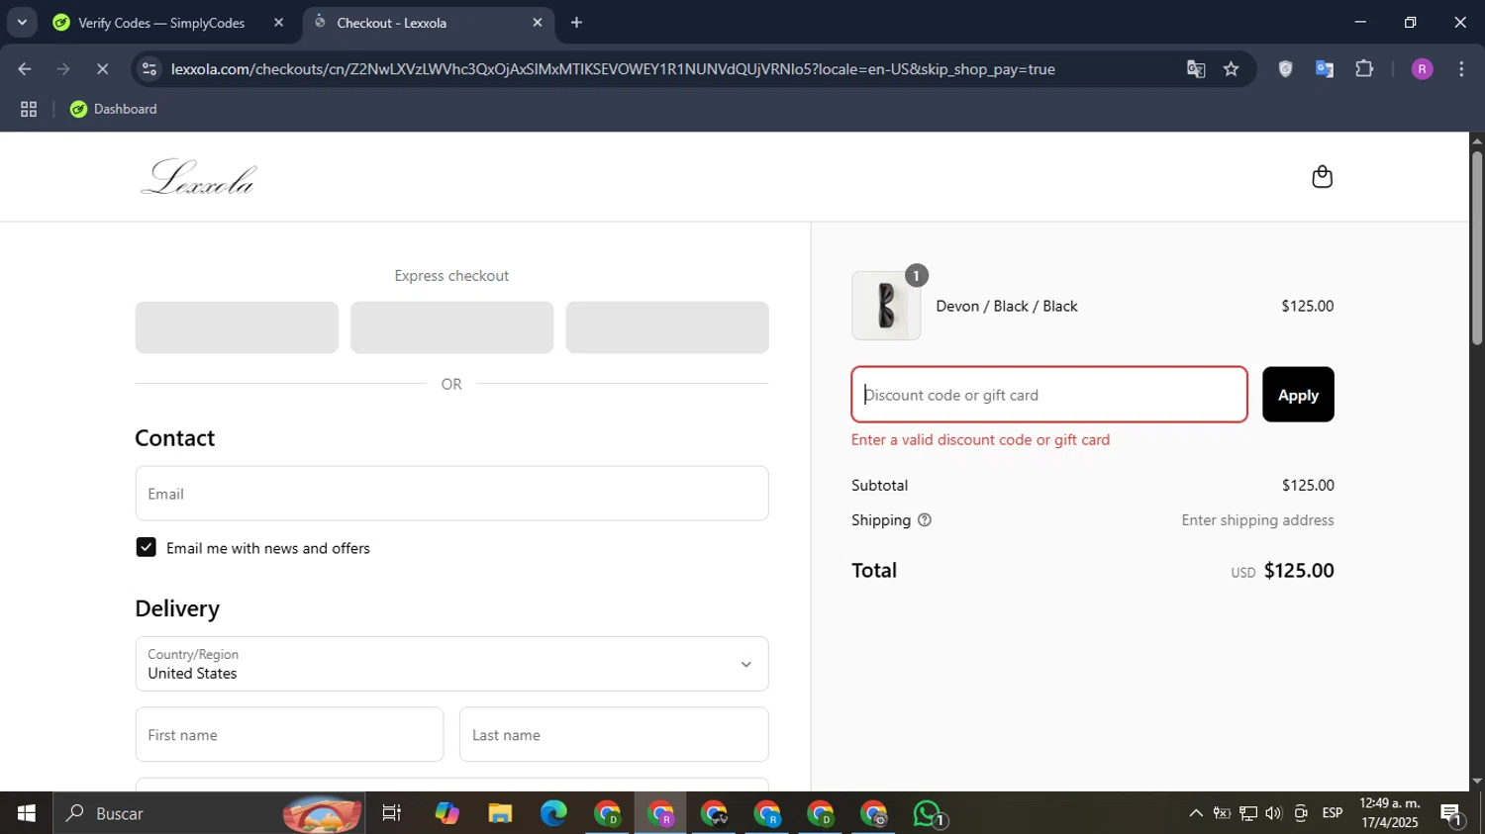
Task: Open the Country/Region dropdown
Action: [x=451, y=664]
